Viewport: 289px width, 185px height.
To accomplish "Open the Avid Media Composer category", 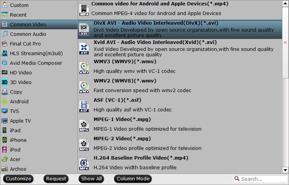I will pyautogui.click(x=39, y=63).
